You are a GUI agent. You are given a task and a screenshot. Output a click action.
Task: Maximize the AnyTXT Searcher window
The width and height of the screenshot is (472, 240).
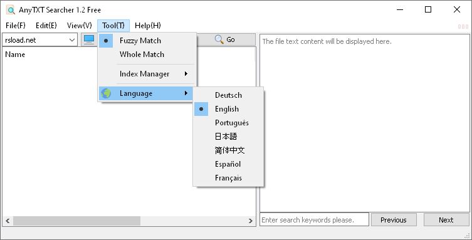point(428,9)
